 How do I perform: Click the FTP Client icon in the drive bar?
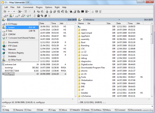(38, 16)
